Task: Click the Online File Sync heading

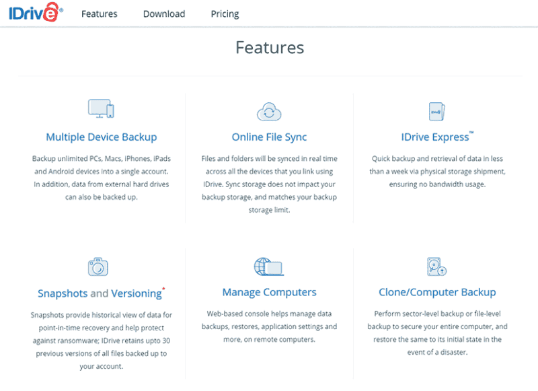Action: [x=269, y=137]
